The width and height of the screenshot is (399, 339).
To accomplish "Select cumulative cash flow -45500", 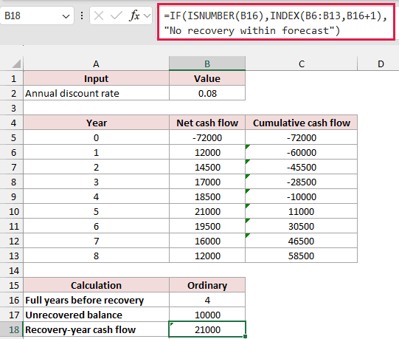I will pyautogui.click(x=302, y=167).
